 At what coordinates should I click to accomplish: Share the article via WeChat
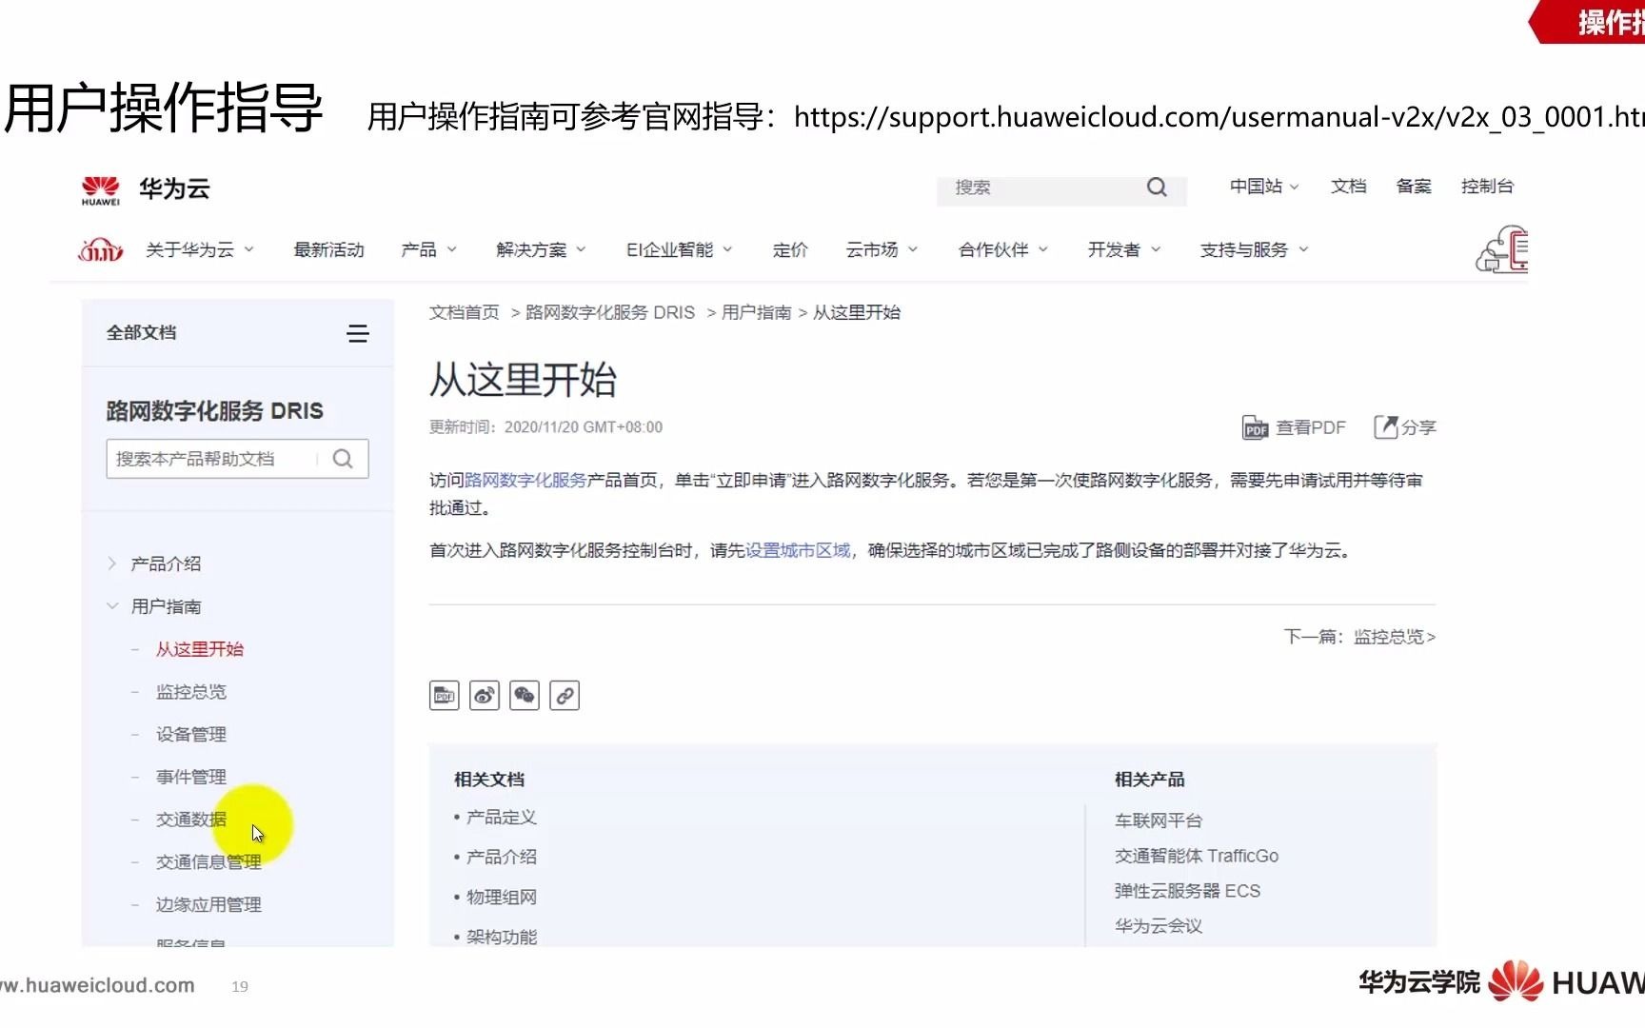click(525, 695)
